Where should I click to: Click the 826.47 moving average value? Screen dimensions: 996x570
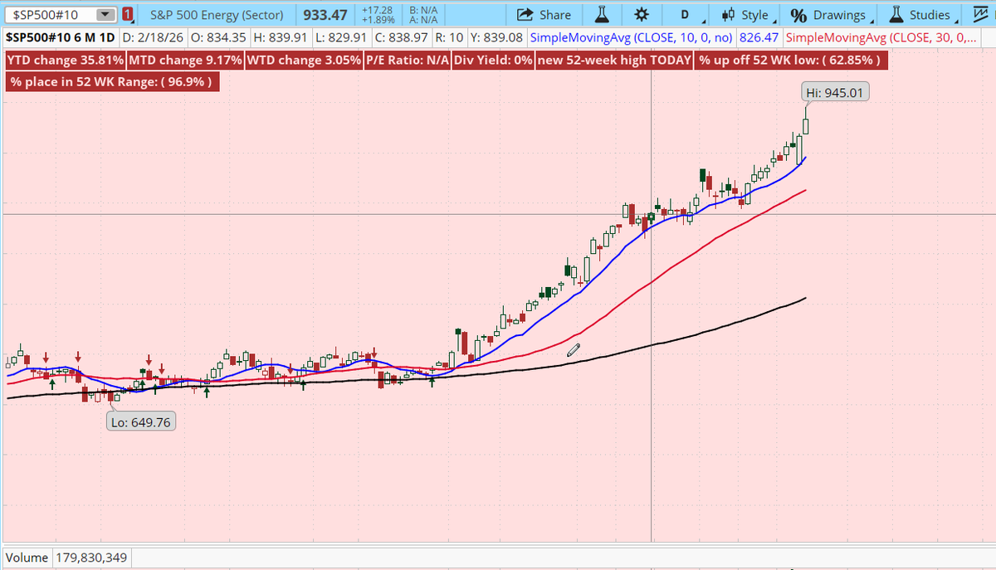click(x=758, y=38)
